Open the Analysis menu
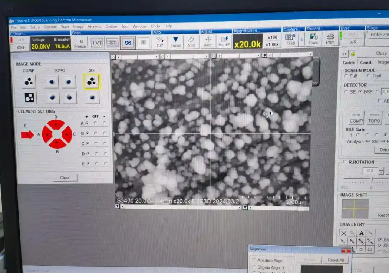Viewport: 389px width, 273px height. 94,27
